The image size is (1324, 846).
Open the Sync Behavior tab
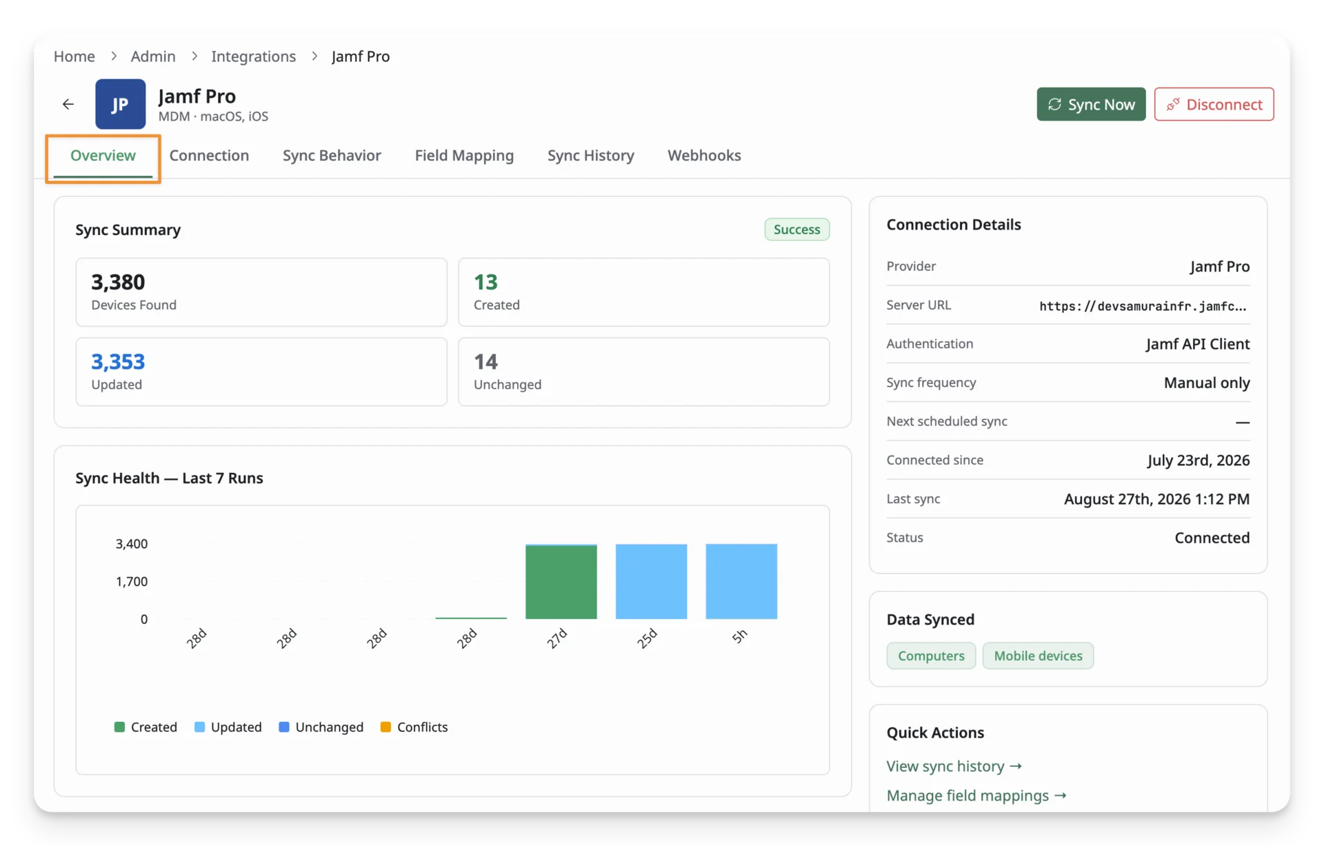point(332,155)
